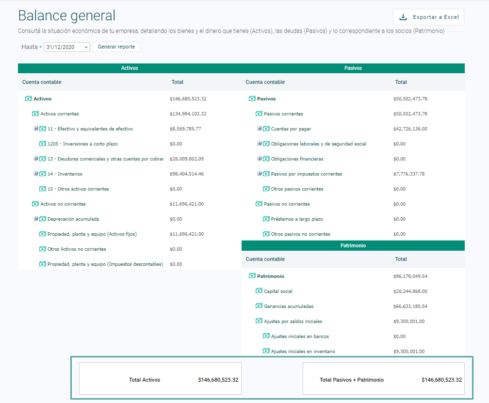Viewport: 489px width, 403px height.
Task: Click the money icon beside Pasivos
Action: (x=252, y=98)
